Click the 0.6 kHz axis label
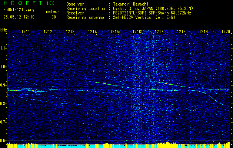The height and width of the screenshot is (148, 233). pyautogui.click(x=3, y=141)
